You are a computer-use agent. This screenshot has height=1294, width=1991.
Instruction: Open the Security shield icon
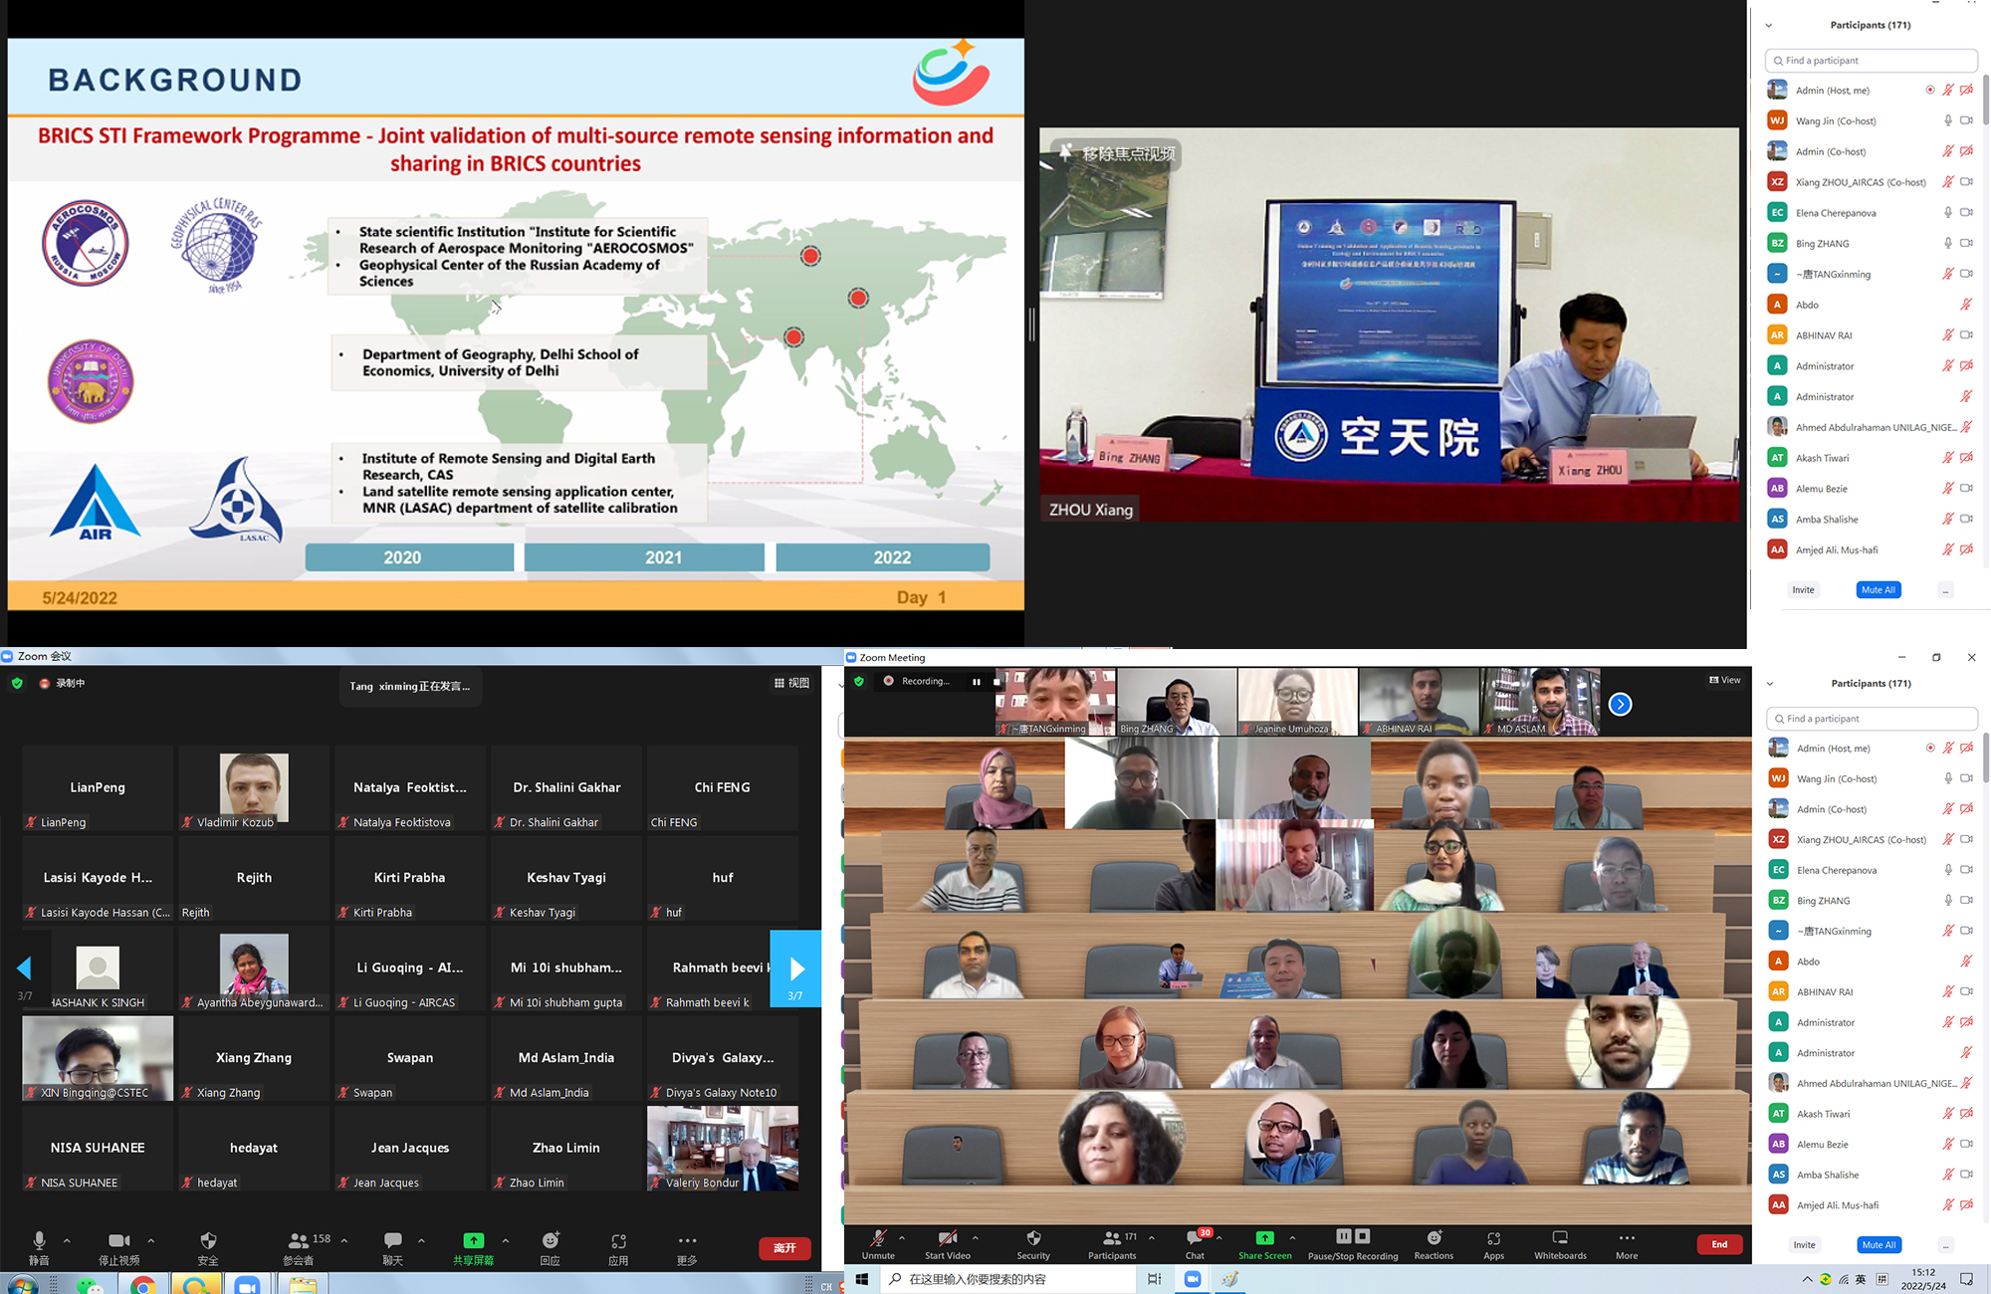(1033, 1241)
